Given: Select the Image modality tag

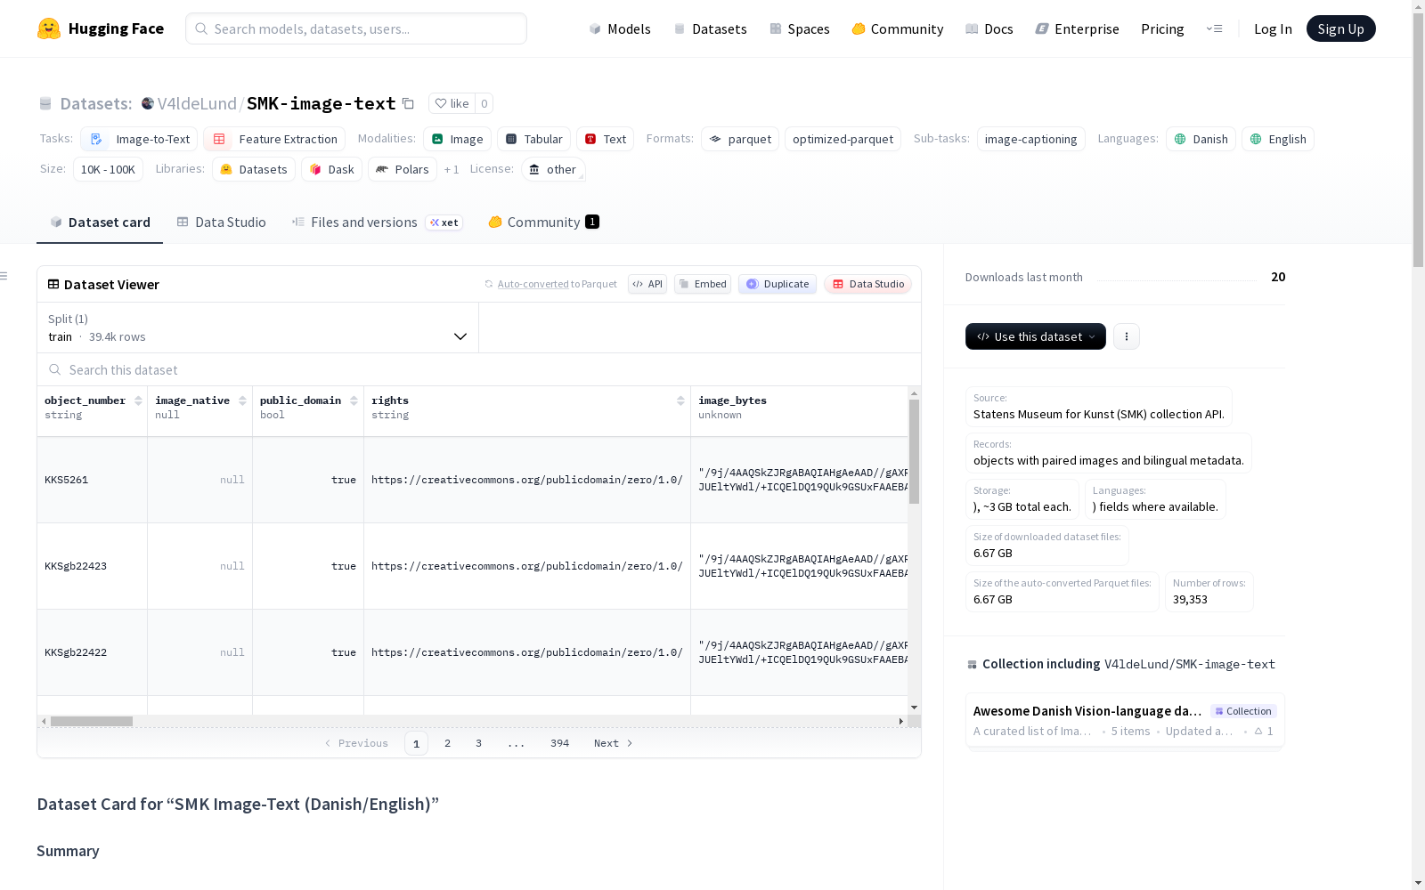Looking at the screenshot, I should (457, 139).
